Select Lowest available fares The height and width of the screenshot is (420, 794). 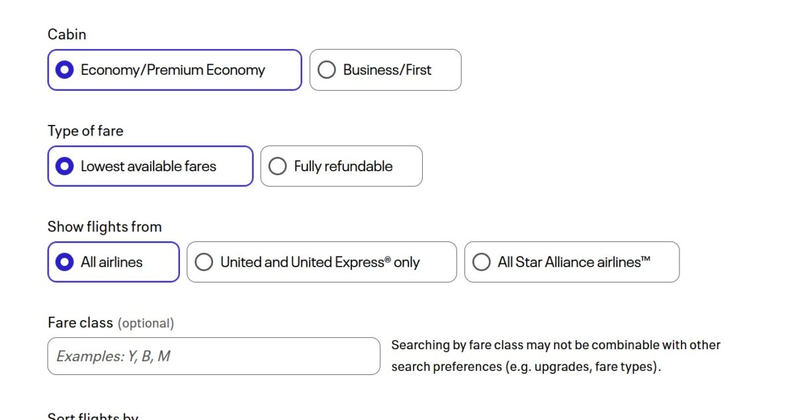[x=150, y=166]
